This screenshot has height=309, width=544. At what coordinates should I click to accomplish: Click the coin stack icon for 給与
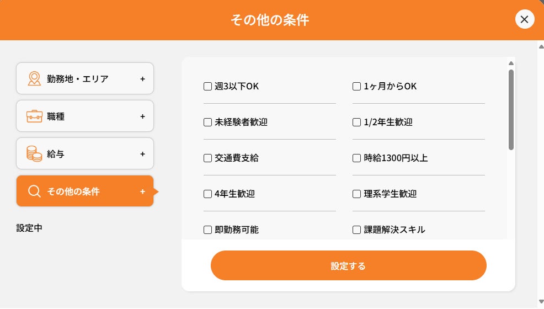click(x=35, y=154)
